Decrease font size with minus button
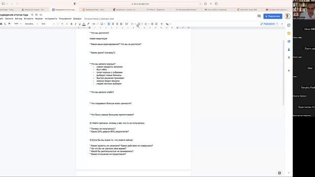This screenshot has width=315, height=177. click(x=58, y=24)
